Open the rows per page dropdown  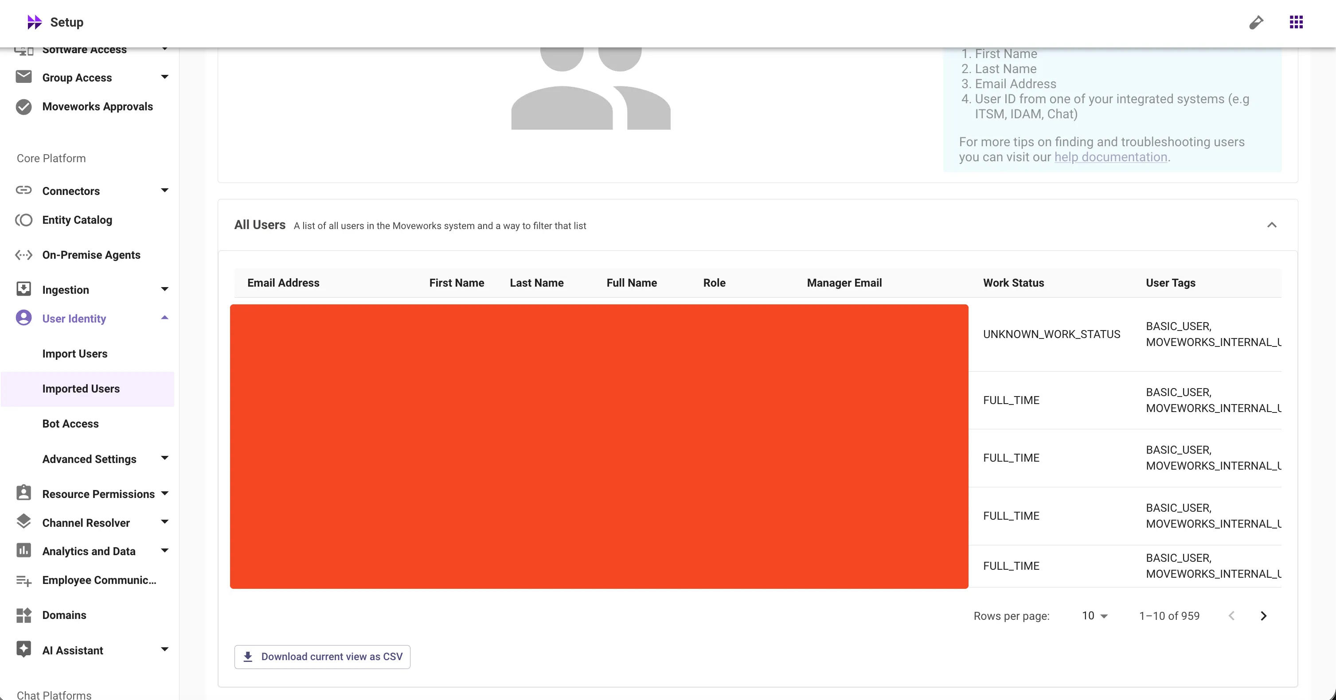1094,616
